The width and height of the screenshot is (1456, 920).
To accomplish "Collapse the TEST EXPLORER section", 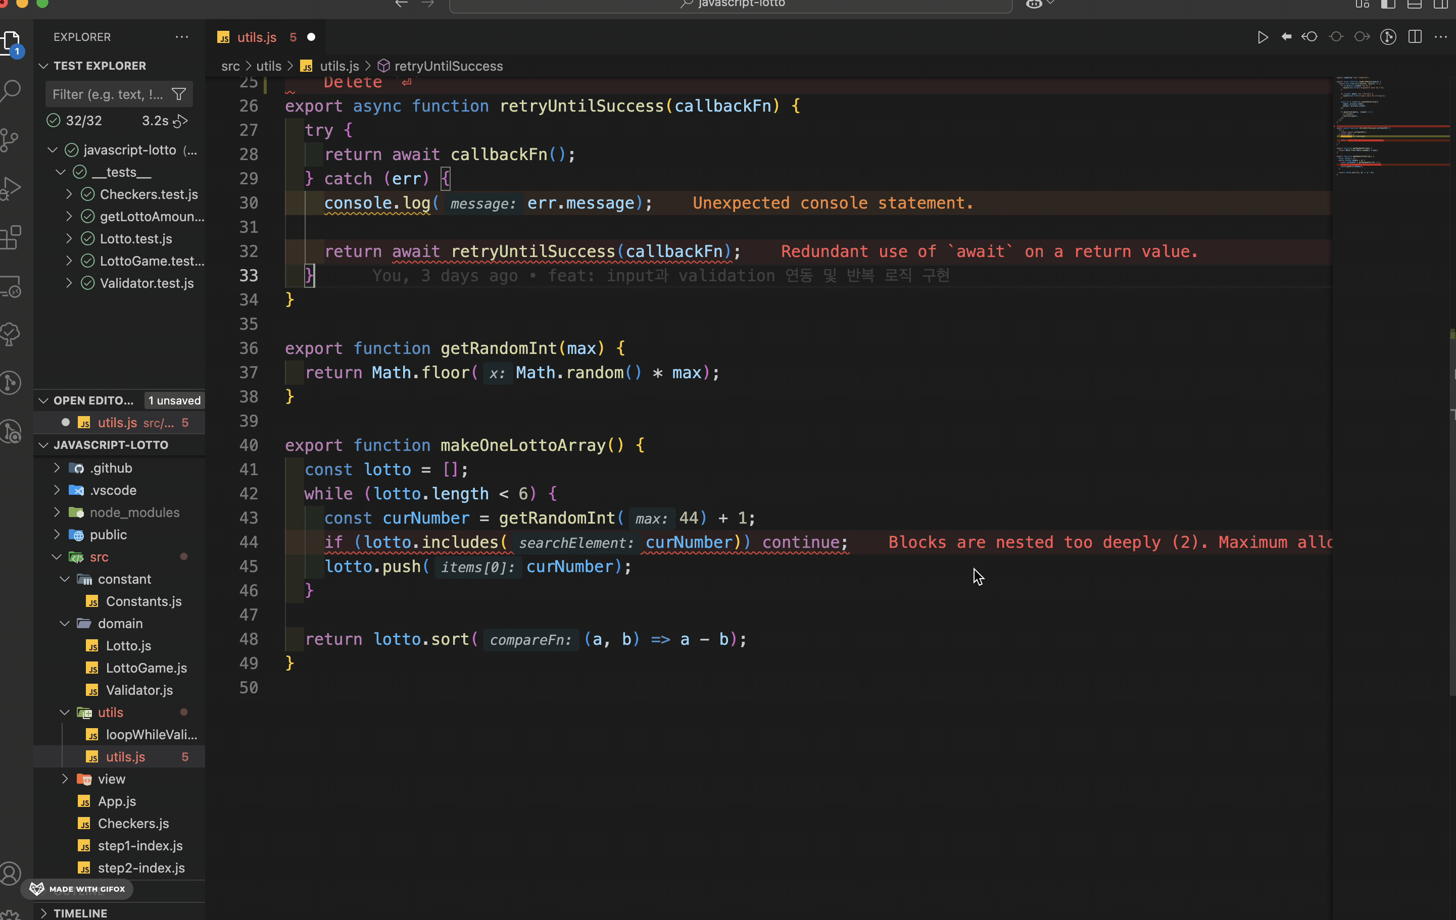I will coord(43,65).
